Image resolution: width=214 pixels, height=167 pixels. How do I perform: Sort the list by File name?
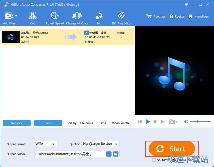pos(86,123)
